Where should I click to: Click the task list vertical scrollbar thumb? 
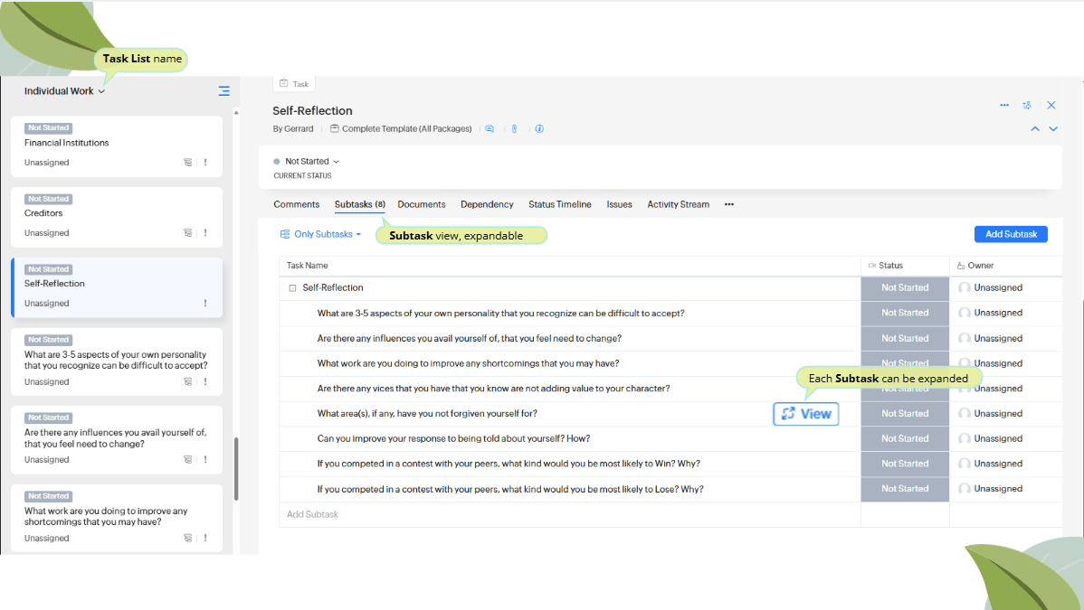click(236, 468)
